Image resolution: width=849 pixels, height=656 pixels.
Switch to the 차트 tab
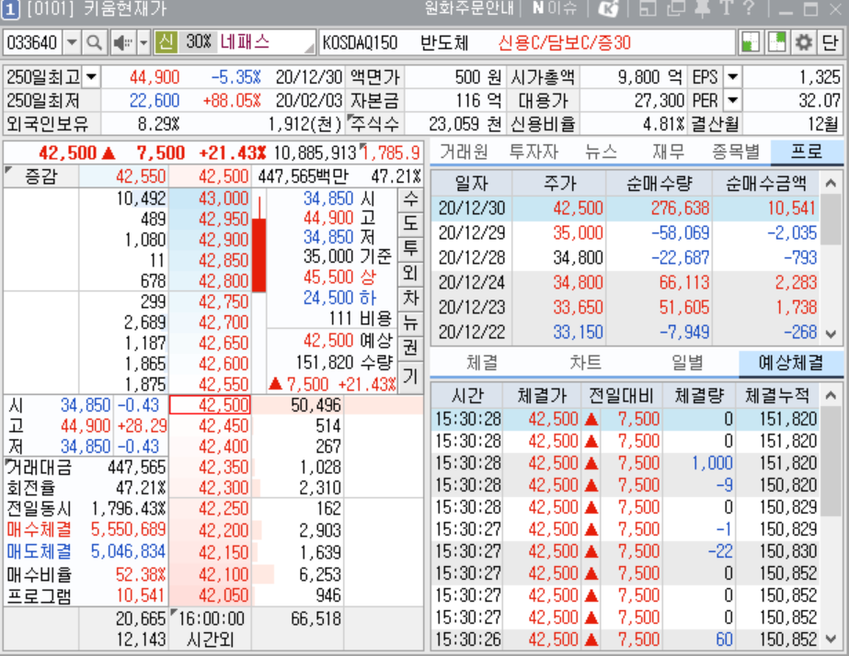(585, 362)
